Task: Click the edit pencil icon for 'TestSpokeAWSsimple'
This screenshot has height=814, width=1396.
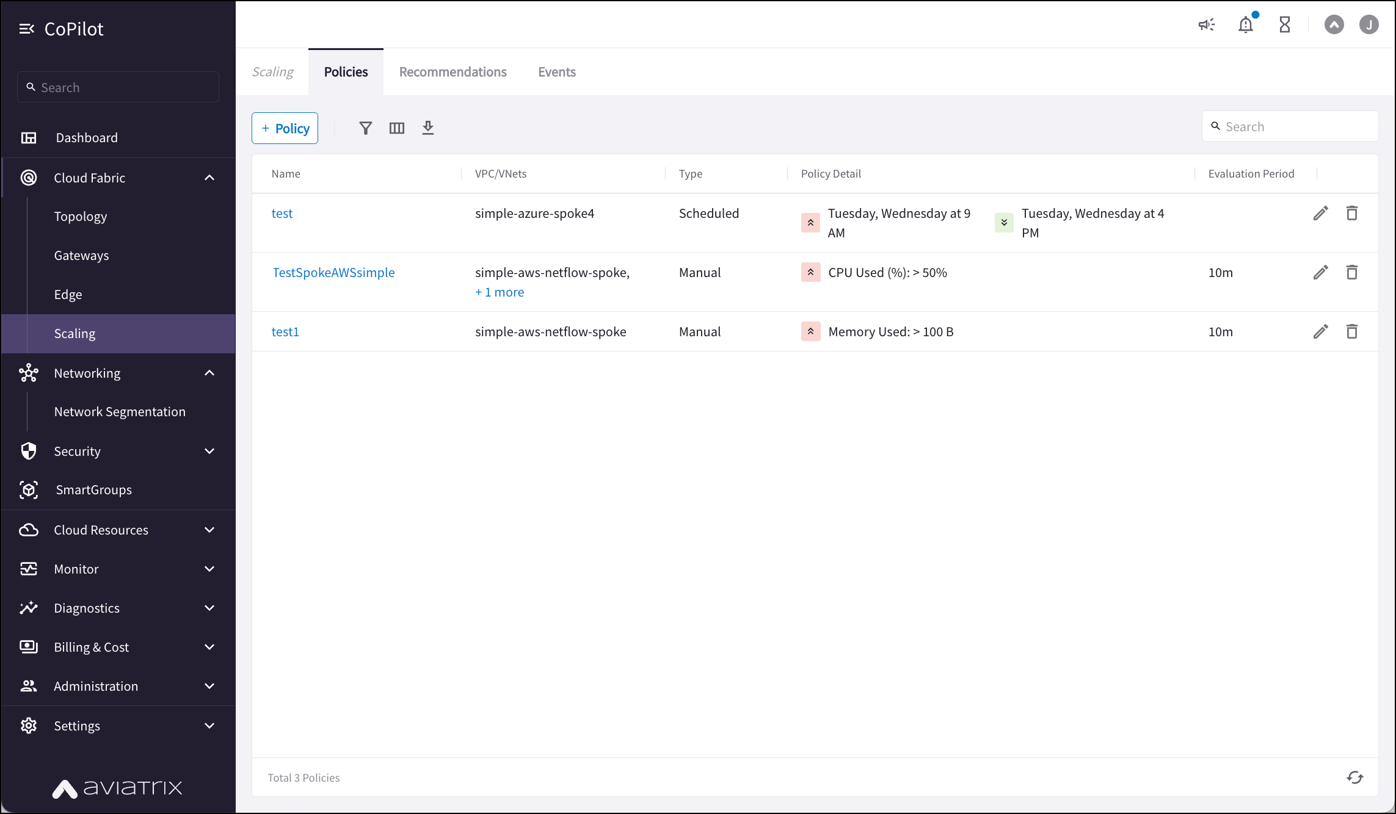Action: coord(1320,272)
